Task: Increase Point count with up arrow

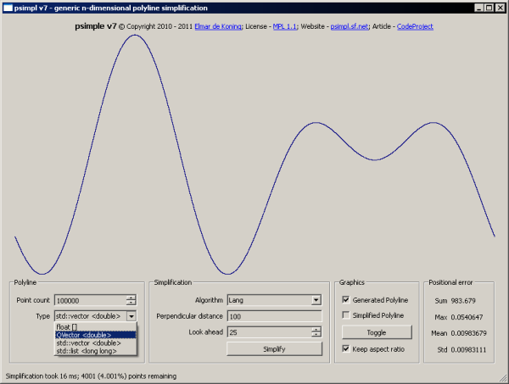Action: tap(131, 297)
